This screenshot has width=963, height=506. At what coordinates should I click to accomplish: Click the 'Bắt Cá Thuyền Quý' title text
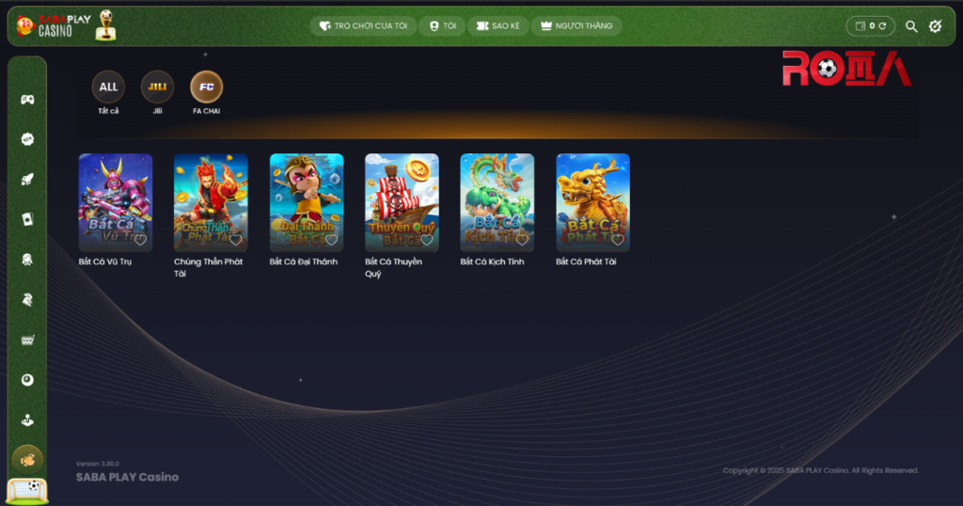[394, 268]
